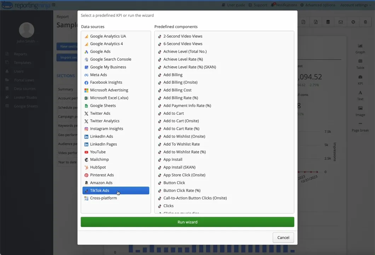This screenshot has height=255, width=375.
Task: Open Templates in the left sidebar
Action: click(x=23, y=63)
